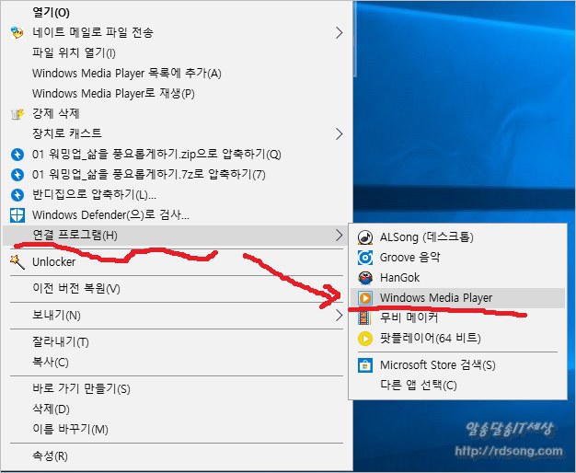Choose 잘라내기(T)
Viewport: 576px width, 473px height.
pos(177,342)
